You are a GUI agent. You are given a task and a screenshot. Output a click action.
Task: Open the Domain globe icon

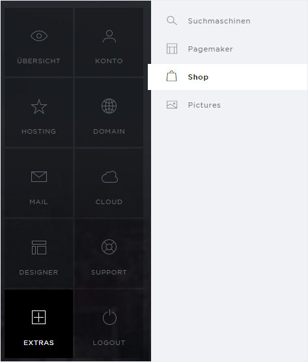click(x=109, y=106)
